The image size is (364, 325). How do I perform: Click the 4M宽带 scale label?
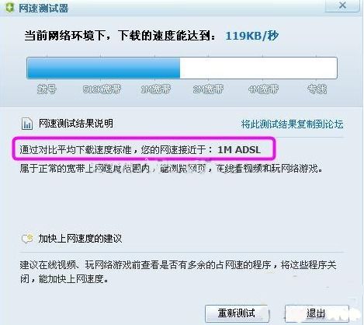263,89
